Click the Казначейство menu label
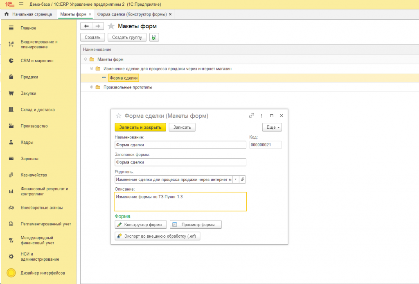The height and width of the screenshot is (284, 419). point(34,175)
